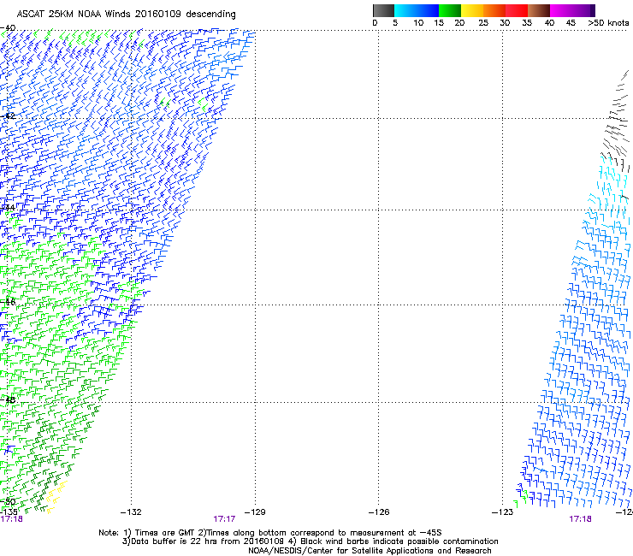Click the -42 latitude axis label
Viewport: 633px width, 556px height.
pos(8,115)
